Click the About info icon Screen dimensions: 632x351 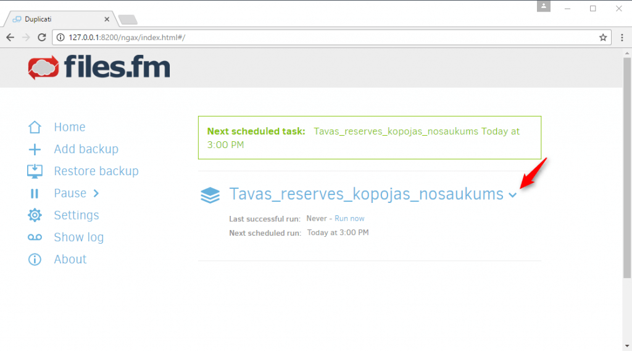(35, 260)
